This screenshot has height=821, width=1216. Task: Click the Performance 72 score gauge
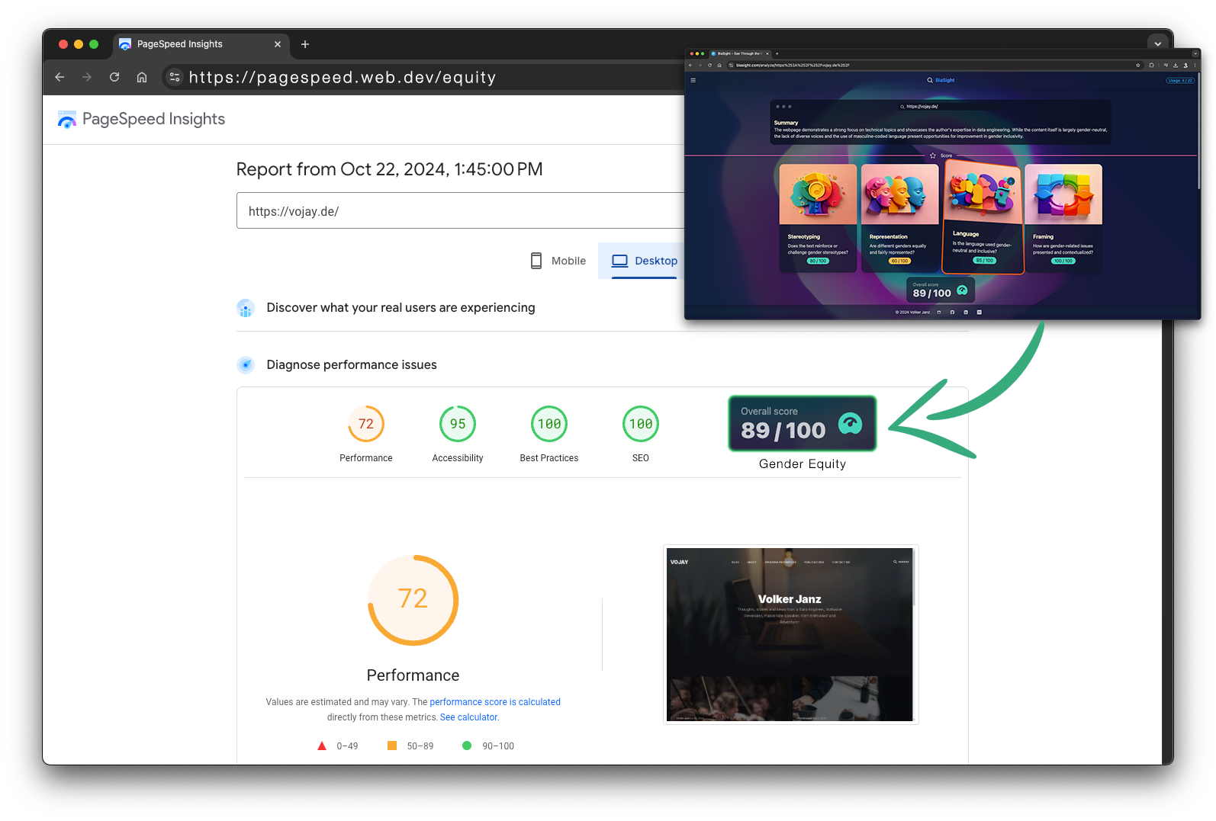[366, 424]
